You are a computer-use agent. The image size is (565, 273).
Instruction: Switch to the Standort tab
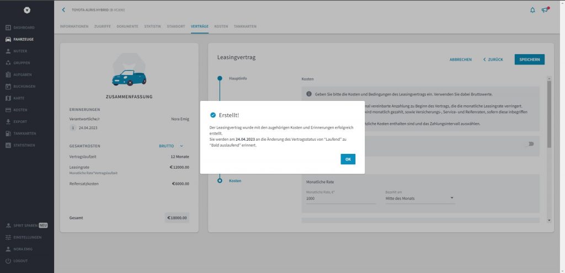tap(176, 26)
